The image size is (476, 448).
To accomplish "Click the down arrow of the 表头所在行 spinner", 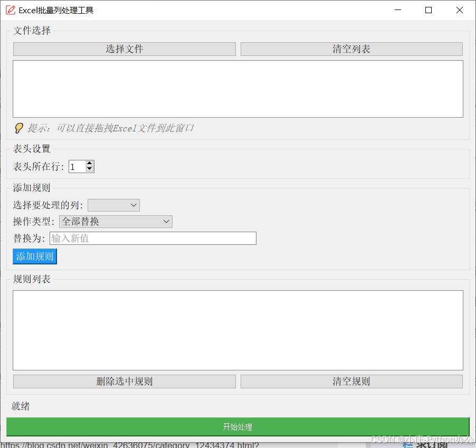I will click(89, 169).
